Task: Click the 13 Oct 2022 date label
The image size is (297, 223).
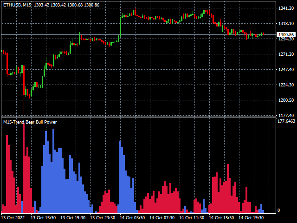Action: (x=13, y=217)
